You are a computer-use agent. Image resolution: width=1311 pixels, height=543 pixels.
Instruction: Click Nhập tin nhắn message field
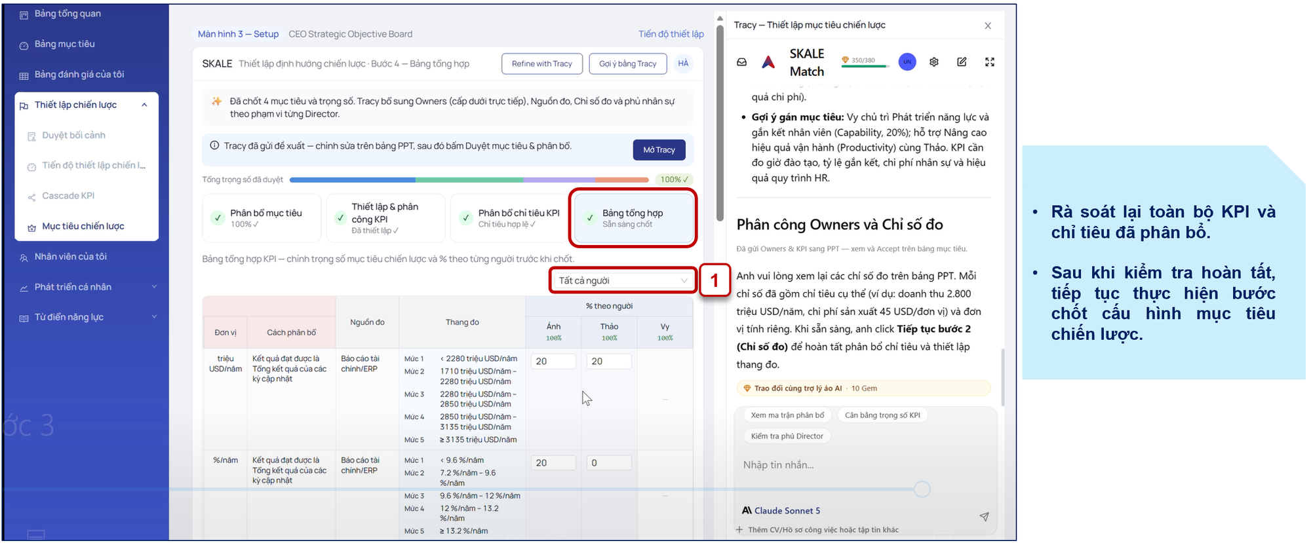pyautogui.click(x=865, y=465)
